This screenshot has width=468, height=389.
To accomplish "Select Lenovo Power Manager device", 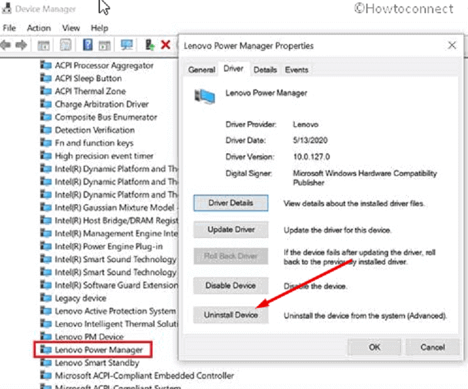I will pos(99,349).
